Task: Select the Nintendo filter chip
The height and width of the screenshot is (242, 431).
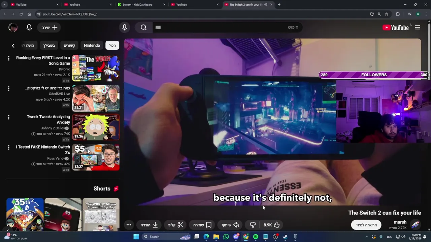Action: (92, 45)
